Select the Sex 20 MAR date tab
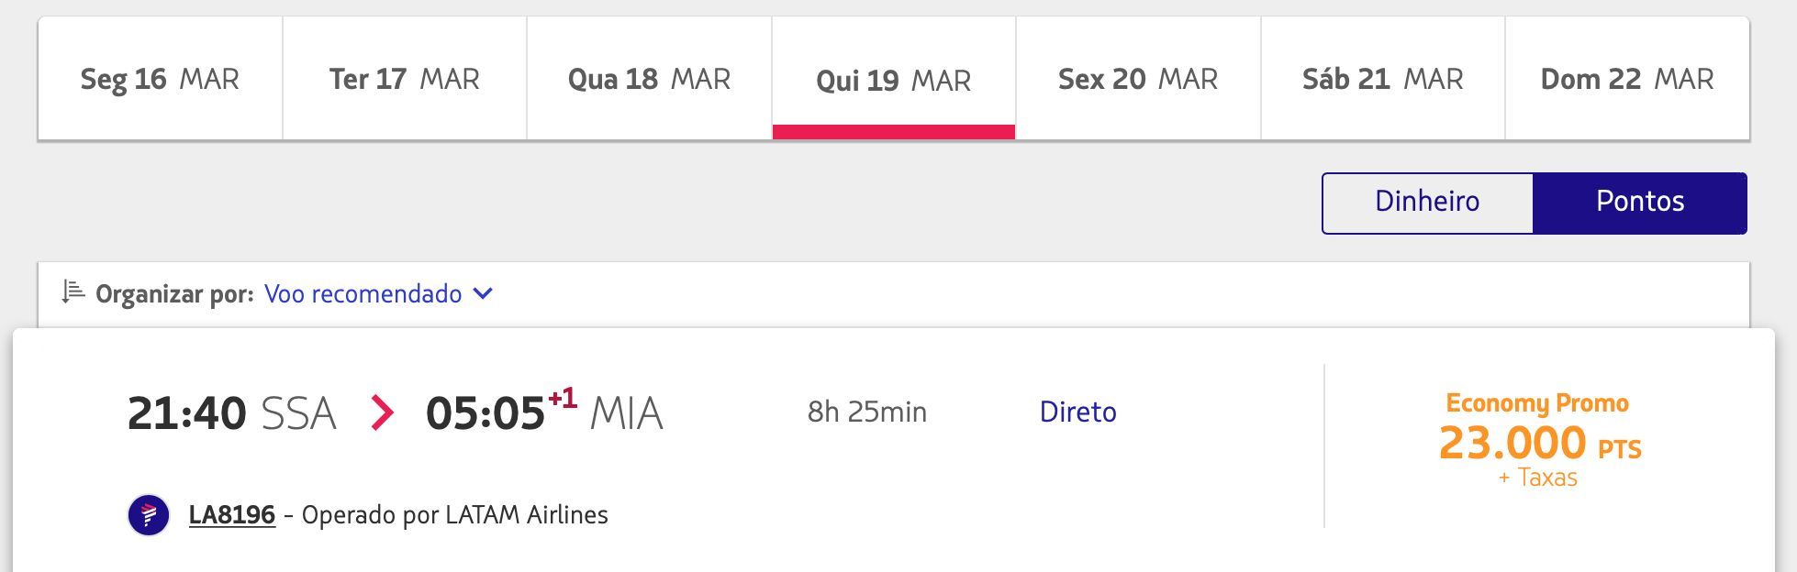Image resolution: width=1797 pixels, height=572 pixels. point(1138,79)
